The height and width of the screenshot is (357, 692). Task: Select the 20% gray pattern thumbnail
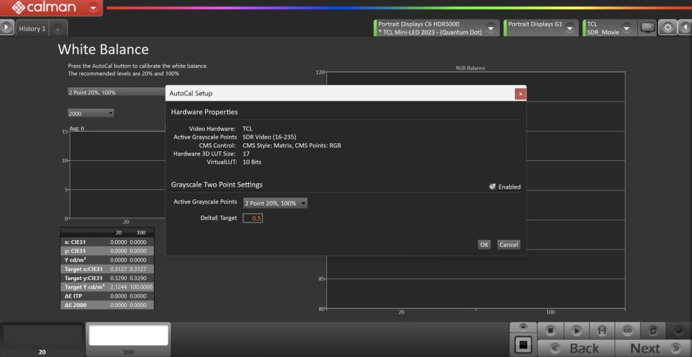point(43,339)
